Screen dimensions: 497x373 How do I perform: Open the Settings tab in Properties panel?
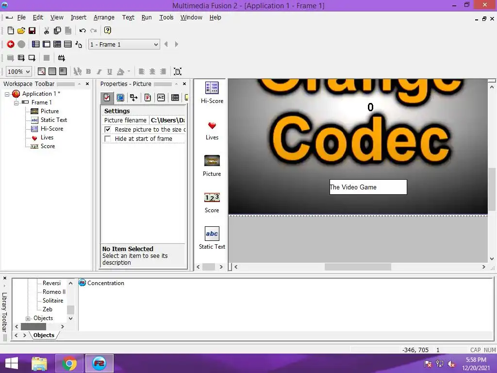(107, 98)
